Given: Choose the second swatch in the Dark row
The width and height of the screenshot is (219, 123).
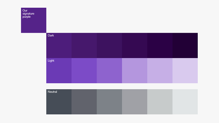Looking at the screenshot, I should [84, 46].
